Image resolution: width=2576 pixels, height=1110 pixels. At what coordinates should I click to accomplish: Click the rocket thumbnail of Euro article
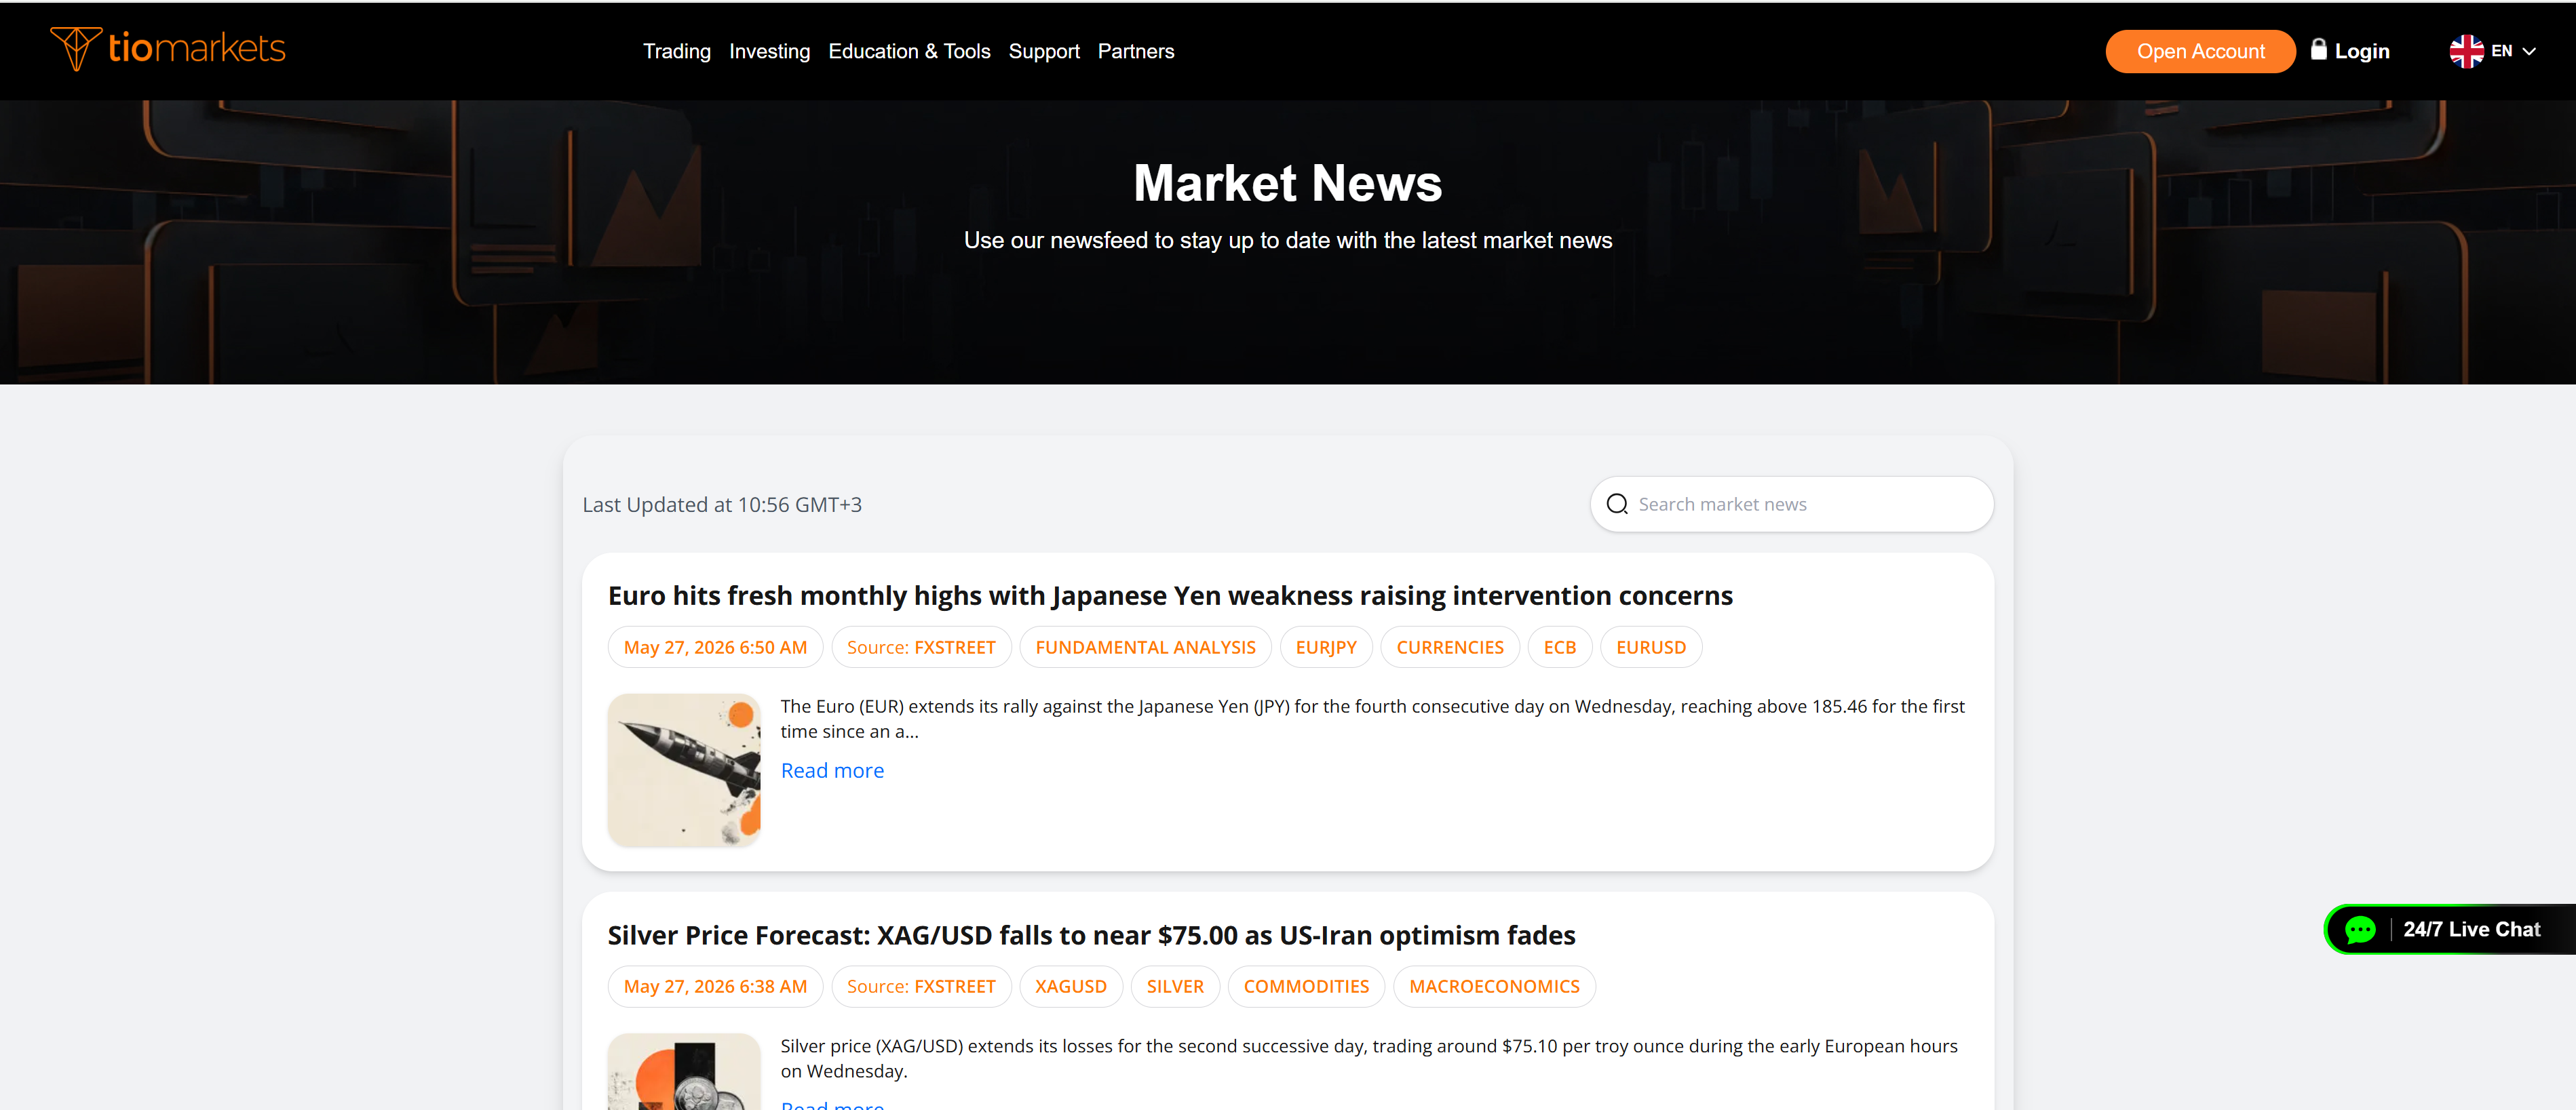coord(684,770)
